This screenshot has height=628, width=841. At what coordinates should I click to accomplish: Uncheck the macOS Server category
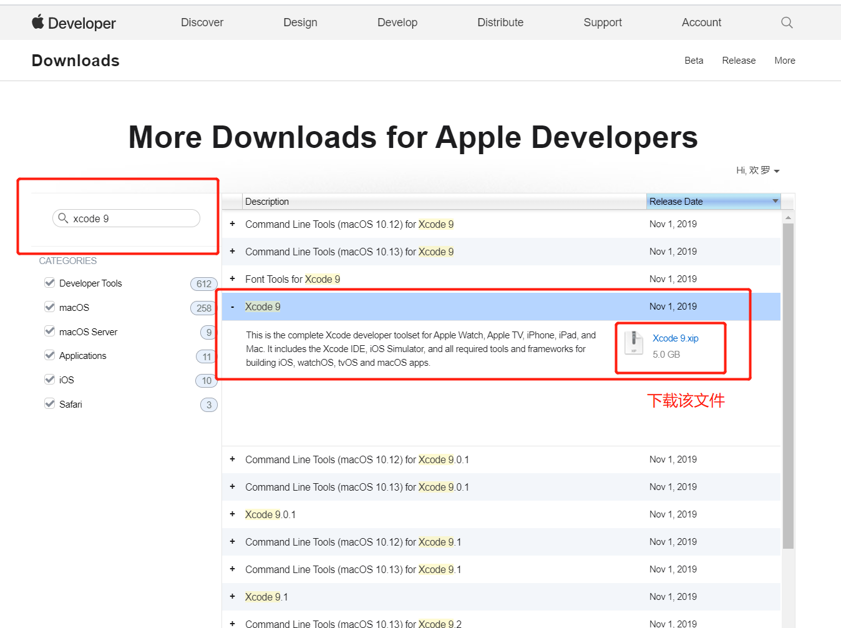tap(50, 331)
